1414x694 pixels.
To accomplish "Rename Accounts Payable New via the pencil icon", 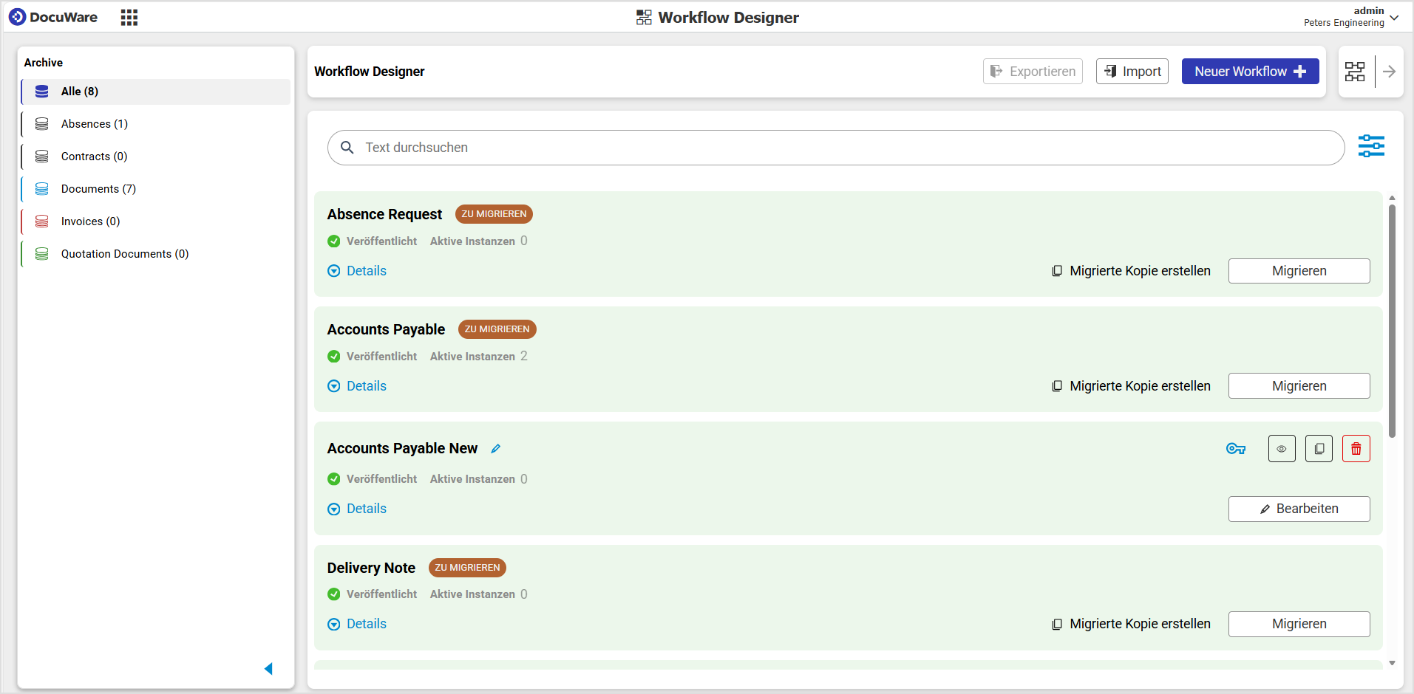I will tap(496, 448).
